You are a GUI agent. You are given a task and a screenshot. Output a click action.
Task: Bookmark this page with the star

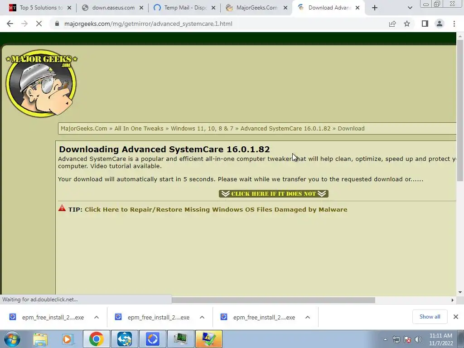coord(407,24)
